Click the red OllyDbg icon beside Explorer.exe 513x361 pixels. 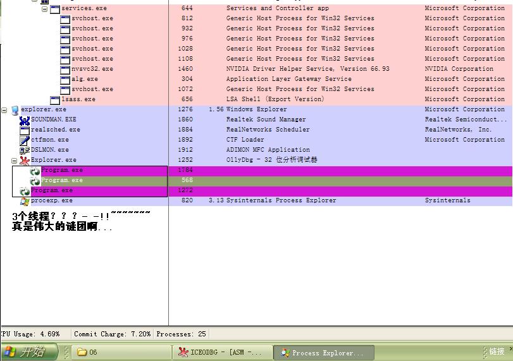pos(25,161)
